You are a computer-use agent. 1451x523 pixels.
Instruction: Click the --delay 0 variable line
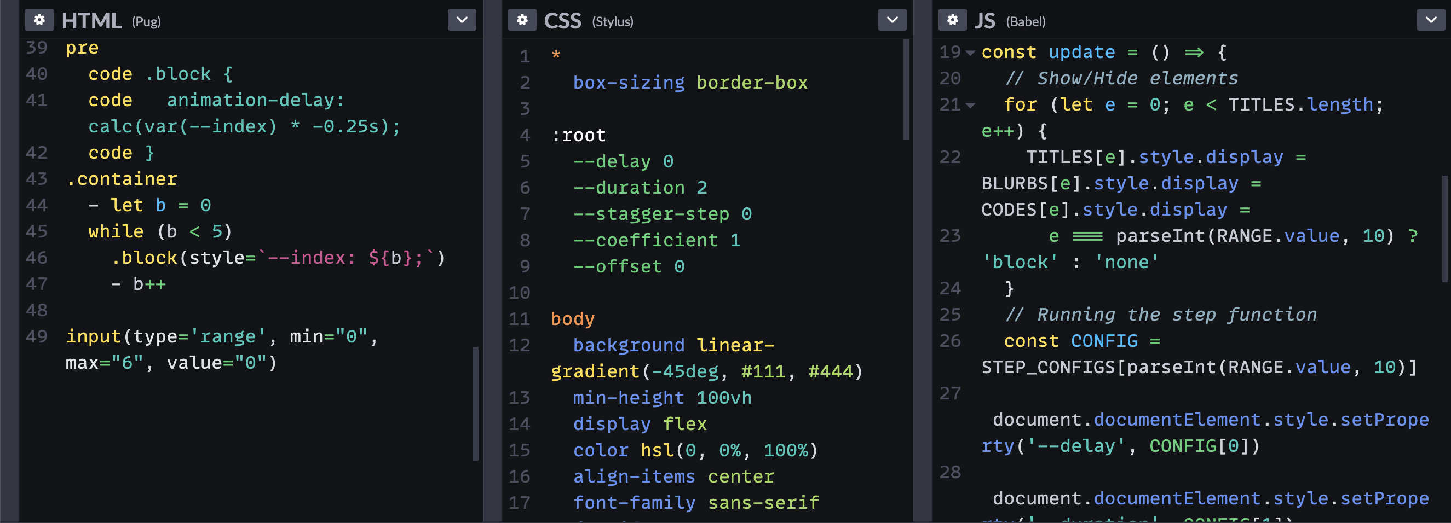(623, 161)
